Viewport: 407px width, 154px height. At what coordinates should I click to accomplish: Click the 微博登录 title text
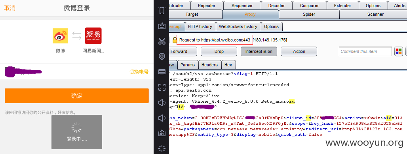[x=77, y=8]
